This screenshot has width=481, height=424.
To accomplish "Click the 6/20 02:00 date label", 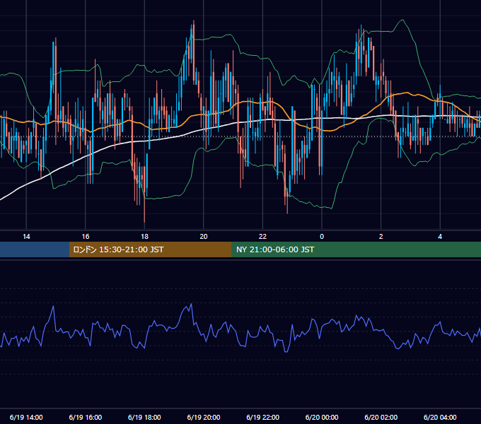I will [x=381, y=417].
